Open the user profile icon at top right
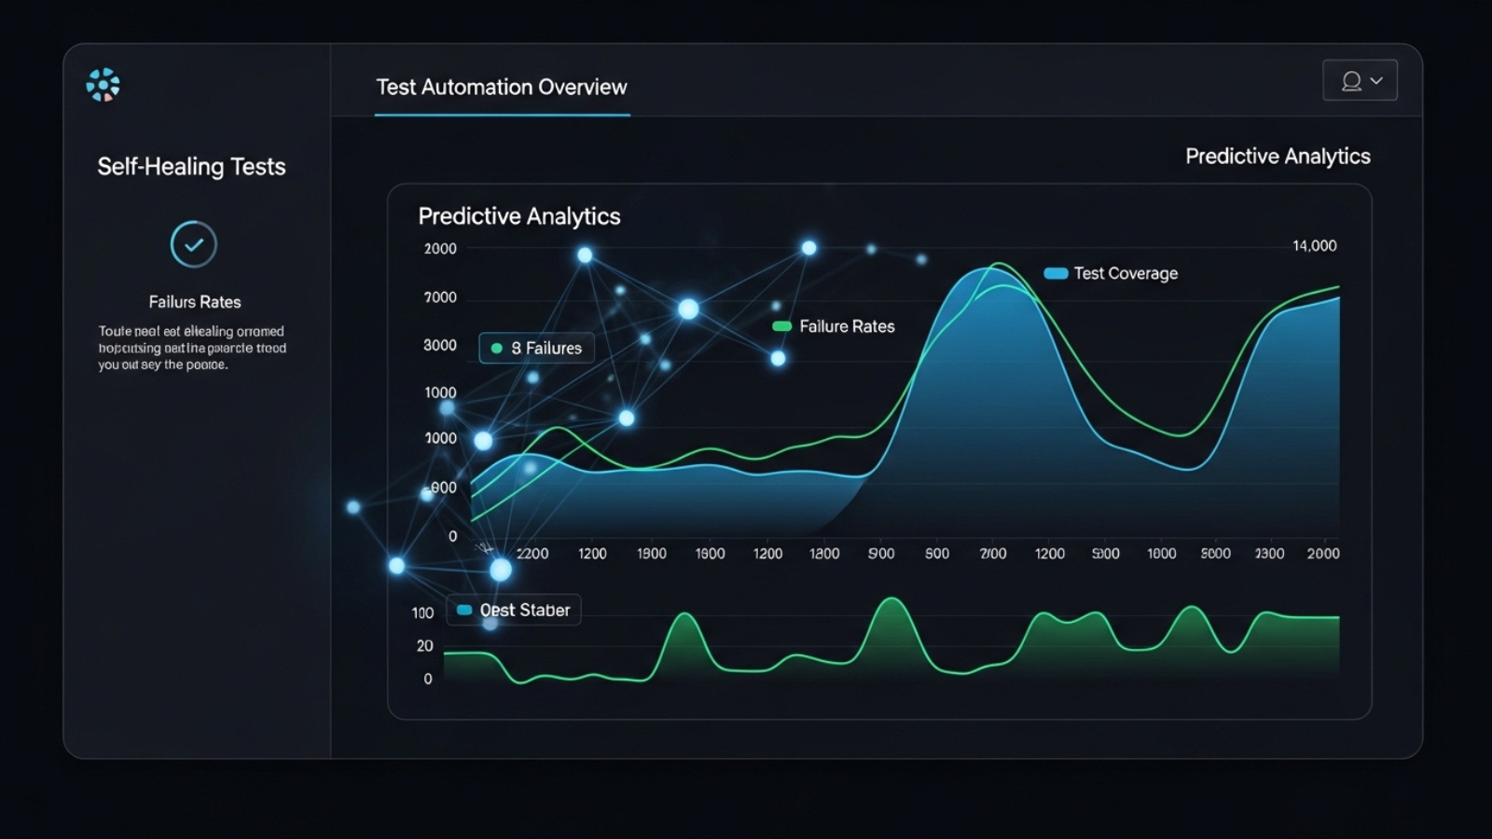 click(1349, 80)
